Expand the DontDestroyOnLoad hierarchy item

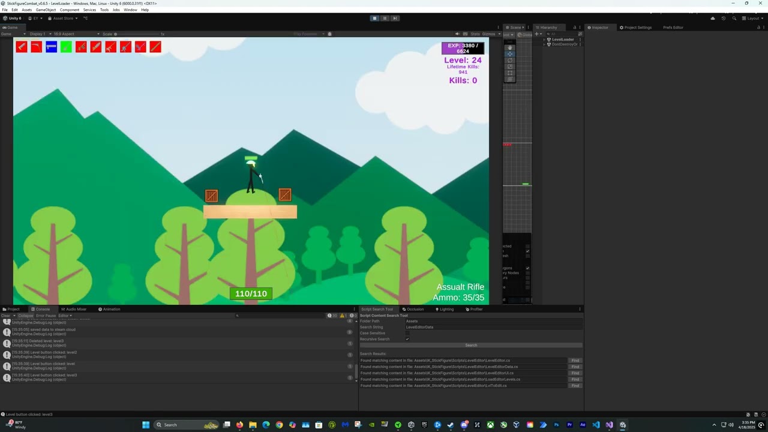544,44
